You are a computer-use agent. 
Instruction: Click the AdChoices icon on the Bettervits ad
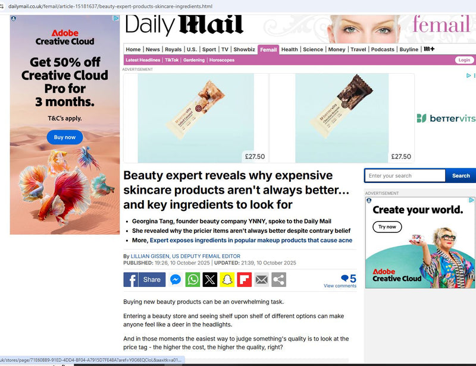(x=468, y=75)
